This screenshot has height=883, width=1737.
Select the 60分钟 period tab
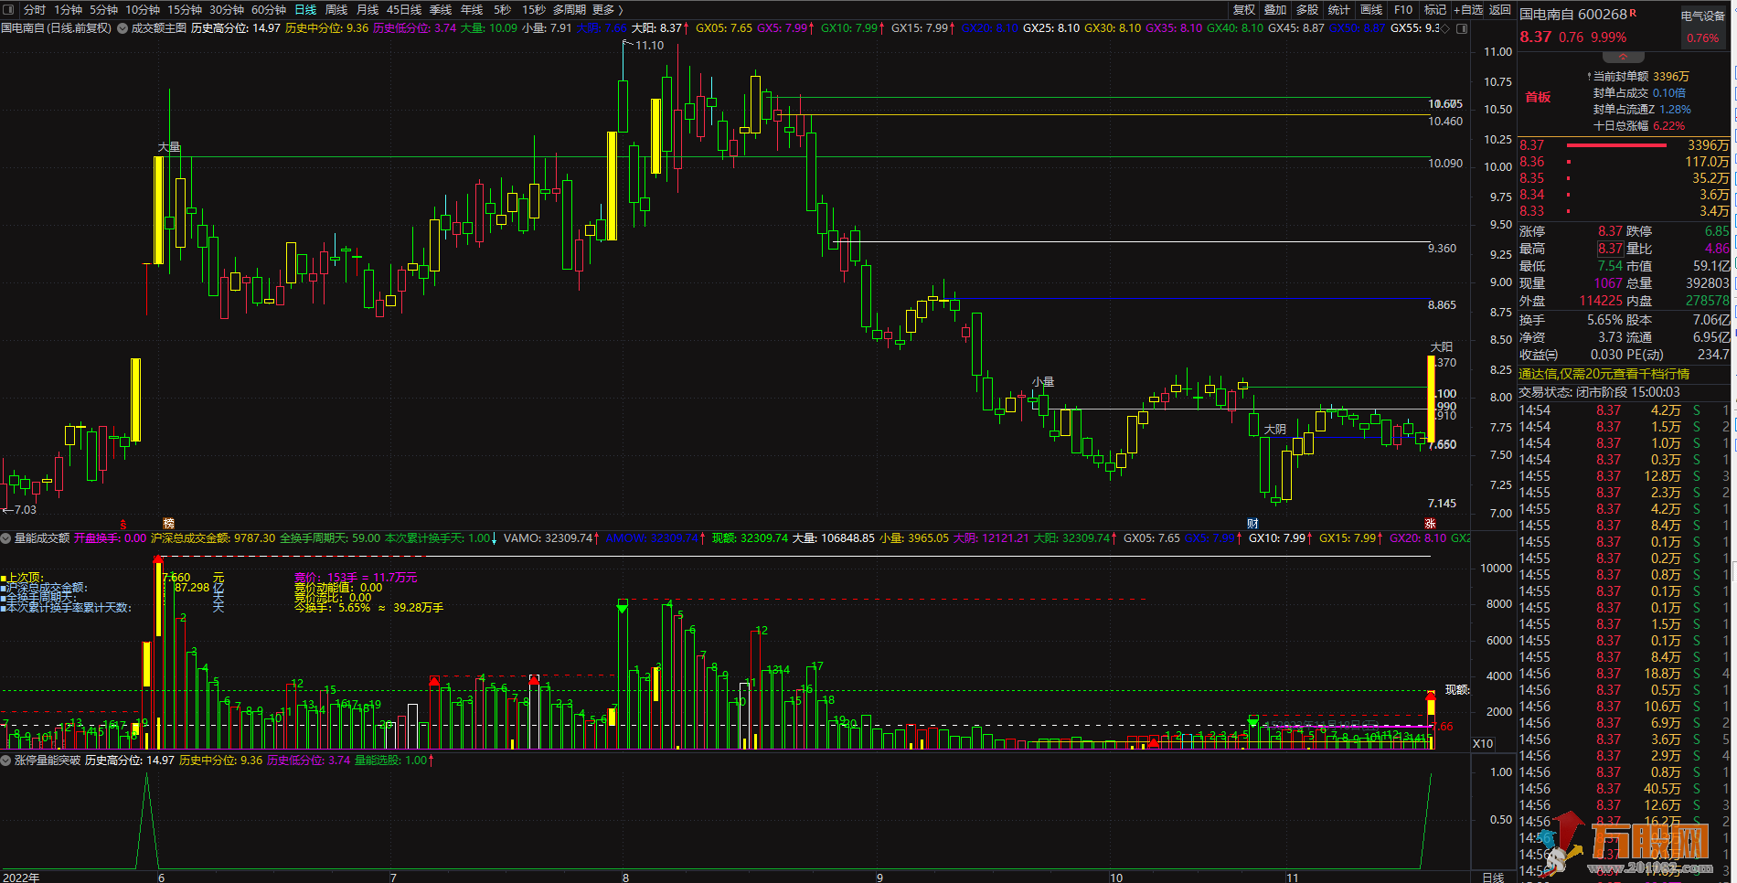pyautogui.click(x=269, y=9)
